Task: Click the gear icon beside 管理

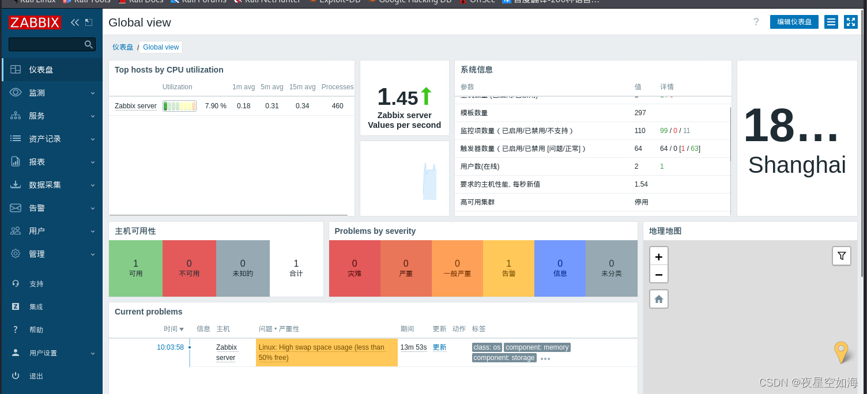Action: pyautogui.click(x=16, y=254)
